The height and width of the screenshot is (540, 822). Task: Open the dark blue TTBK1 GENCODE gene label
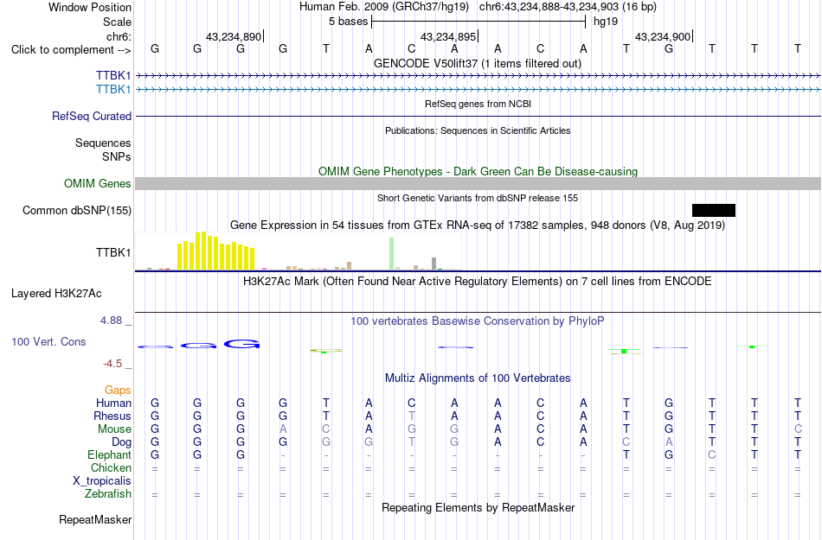pyautogui.click(x=113, y=76)
